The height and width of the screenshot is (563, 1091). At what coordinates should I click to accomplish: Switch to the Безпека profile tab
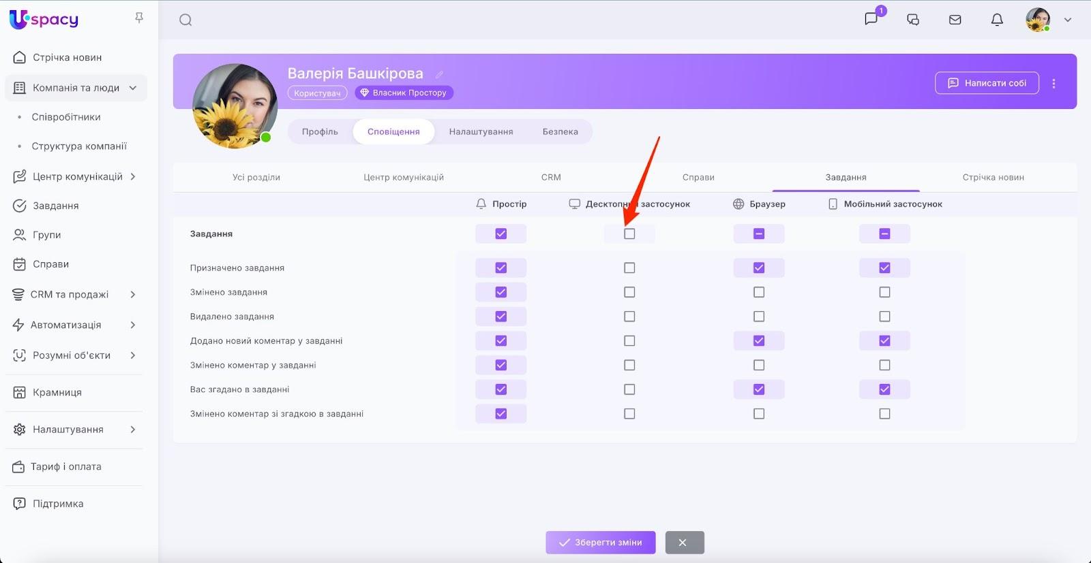(x=560, y=131)
